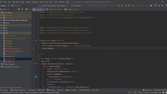This screenshot has height=94, width=167.
Task: Open the Logcat tool window
Action: (4, 90)
